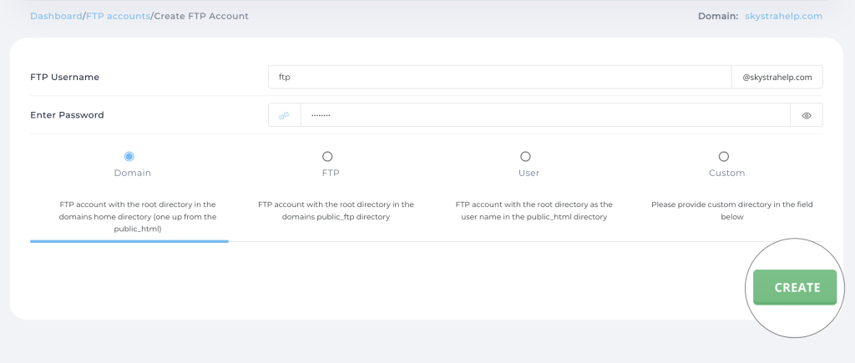Select the Domain radio button
855x363 pixels.
pos(129,156)
